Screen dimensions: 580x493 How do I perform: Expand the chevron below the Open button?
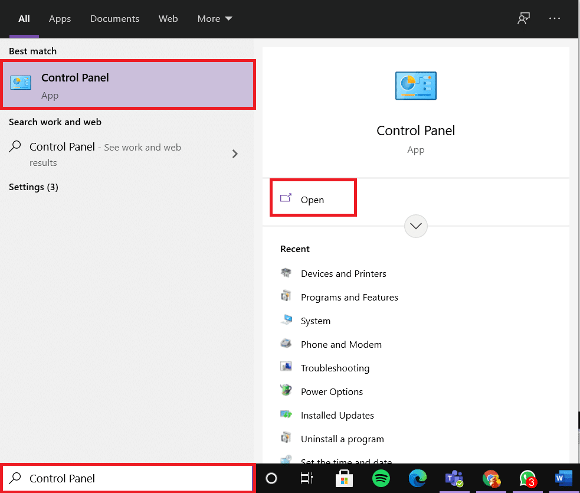(415, 226)
